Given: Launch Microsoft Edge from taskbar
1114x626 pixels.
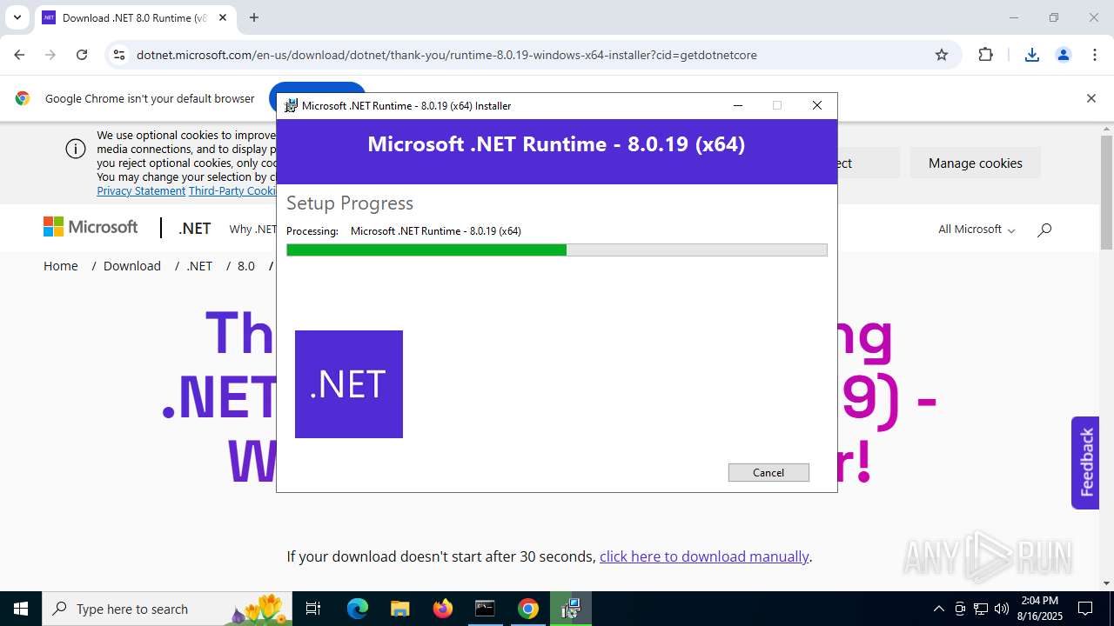Looking at the screenshot, I should 358,609.
